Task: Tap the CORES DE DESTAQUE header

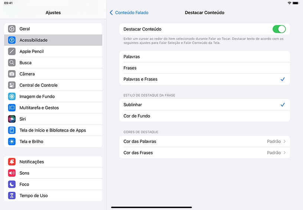Action: tap(141, 132)
